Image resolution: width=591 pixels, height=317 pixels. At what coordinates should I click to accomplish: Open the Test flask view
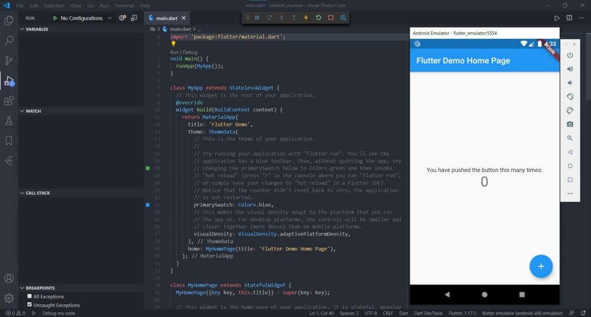(x=9, y=121)
